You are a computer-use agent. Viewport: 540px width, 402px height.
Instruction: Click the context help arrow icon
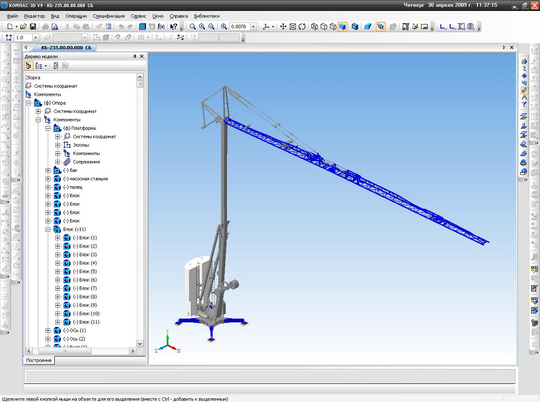(x=174, y=26)
